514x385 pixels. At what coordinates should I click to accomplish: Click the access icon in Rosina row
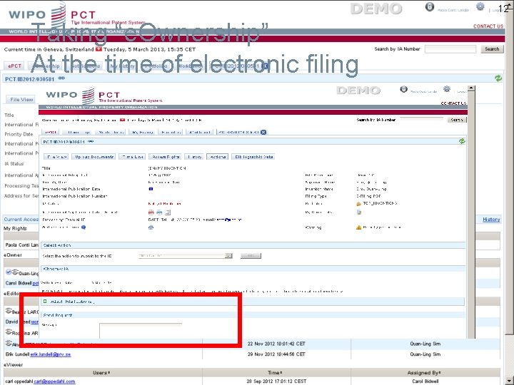click(x=9, y=332)
